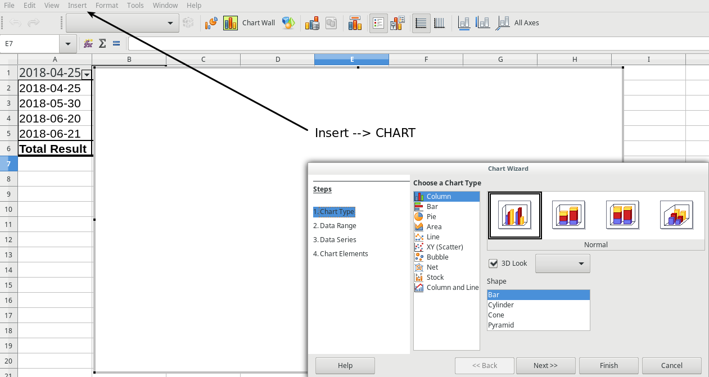This screenshot has width=709, height=377.
Task: Open the Format menu
Action: tap(107, 5)
